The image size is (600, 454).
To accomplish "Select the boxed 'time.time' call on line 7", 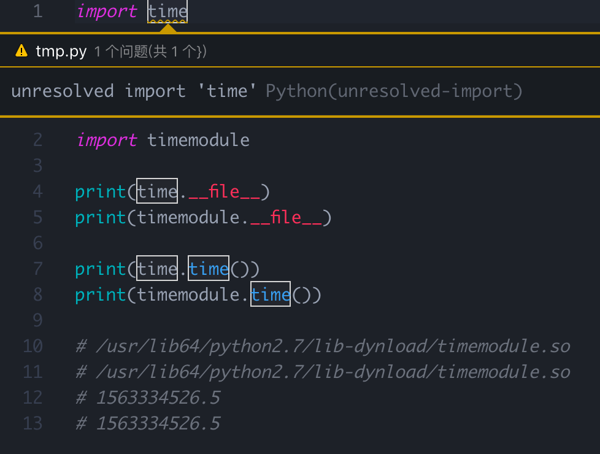I will (x=184, y=269).
